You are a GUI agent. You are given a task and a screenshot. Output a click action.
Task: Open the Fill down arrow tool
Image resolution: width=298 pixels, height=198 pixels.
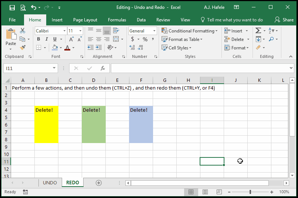258,39
